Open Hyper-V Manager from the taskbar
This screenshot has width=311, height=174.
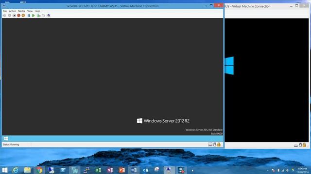click(x=75, y=170)
